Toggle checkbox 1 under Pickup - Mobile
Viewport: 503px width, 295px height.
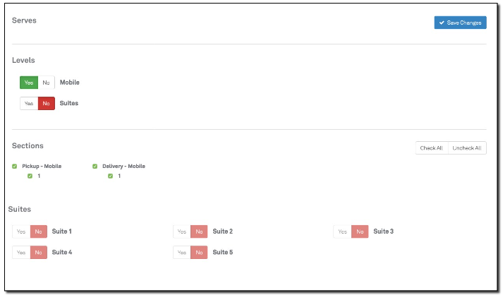pos(30,176)
